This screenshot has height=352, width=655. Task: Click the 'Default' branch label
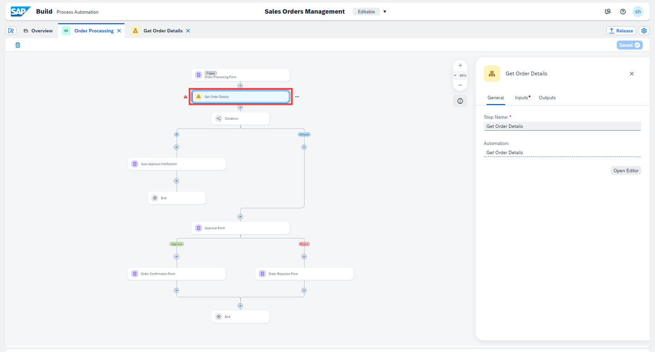coord(304,135)
